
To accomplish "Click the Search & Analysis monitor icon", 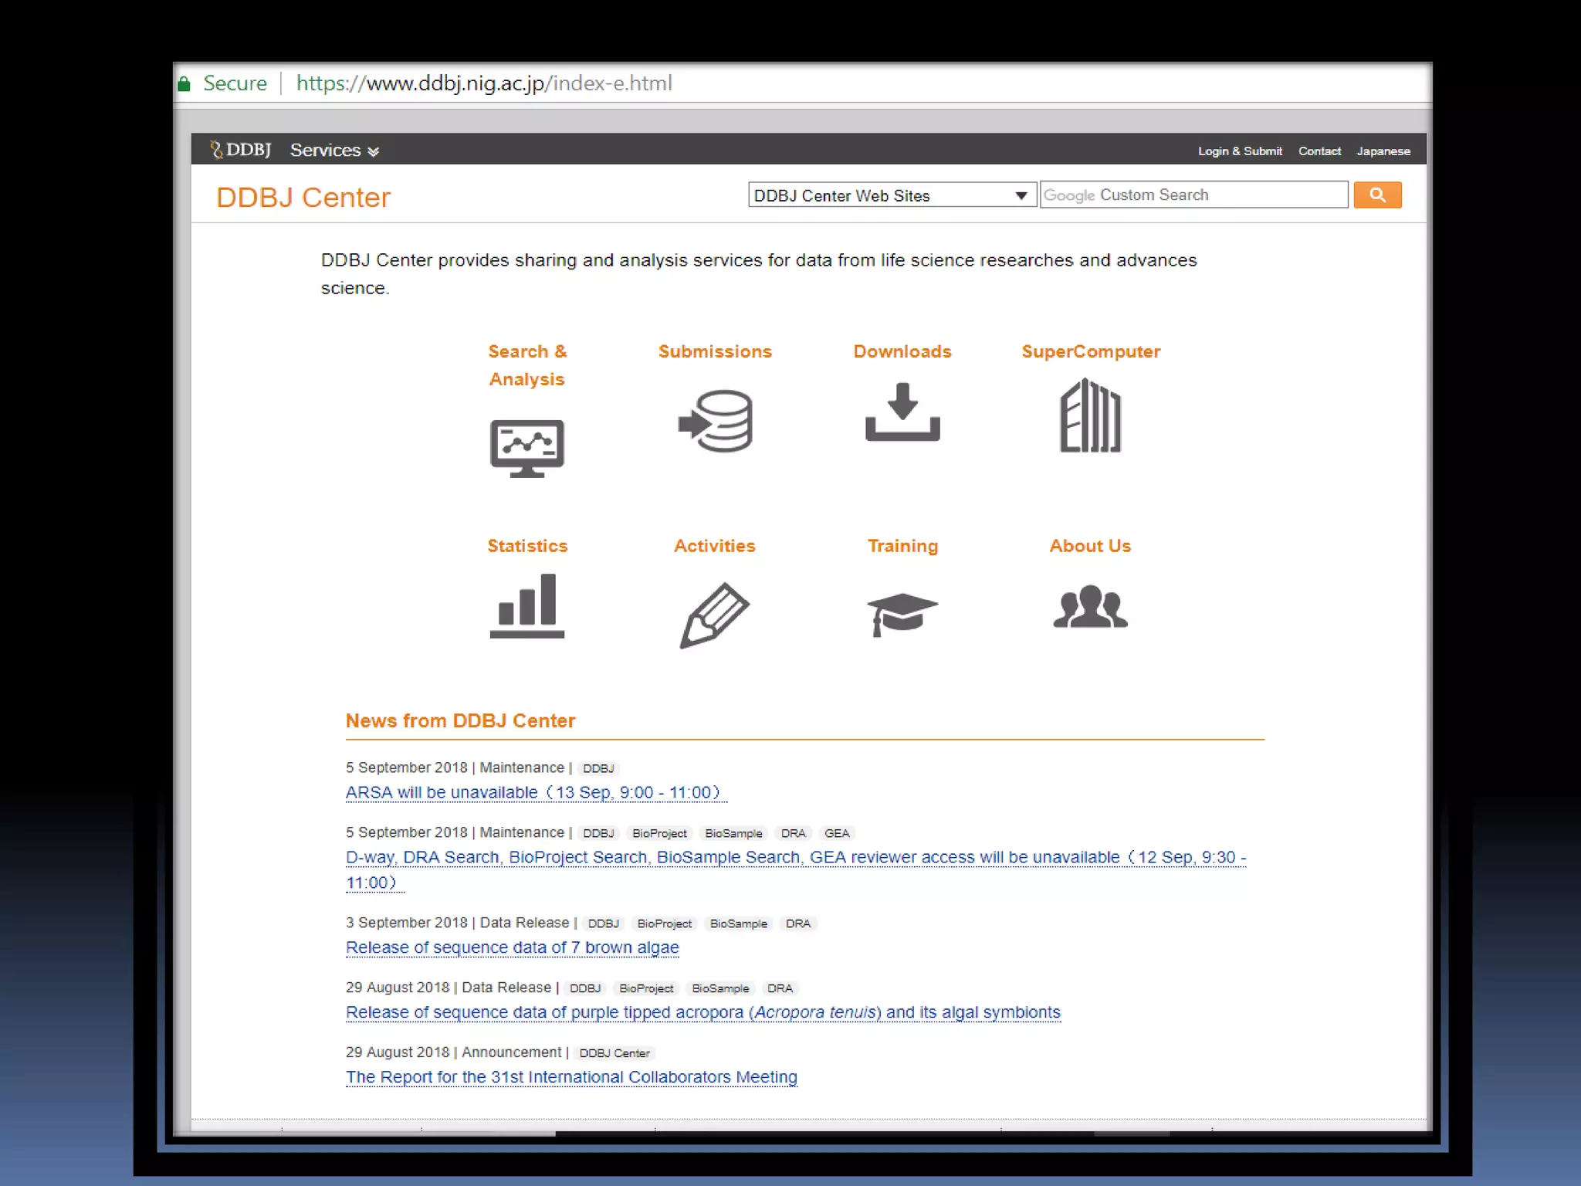I will tap(527, 448).
